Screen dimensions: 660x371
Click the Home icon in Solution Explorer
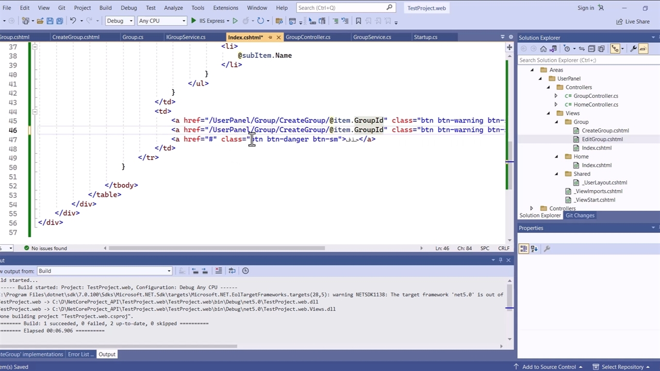(x=543, y=49)
